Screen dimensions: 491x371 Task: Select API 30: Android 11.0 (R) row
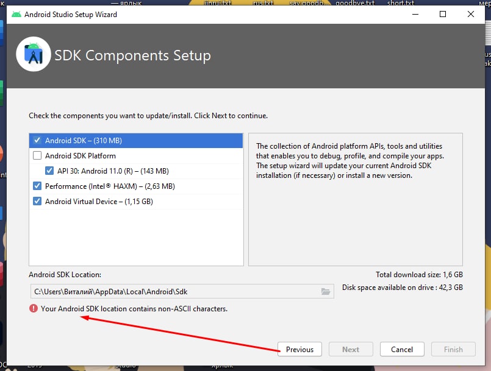point(136,171)
